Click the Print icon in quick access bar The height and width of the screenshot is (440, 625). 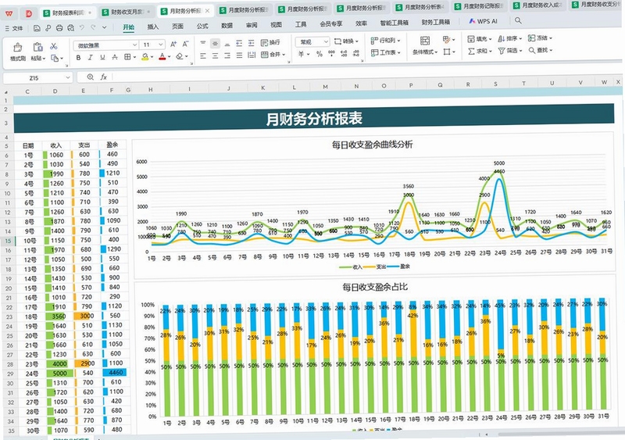[59, 28]
